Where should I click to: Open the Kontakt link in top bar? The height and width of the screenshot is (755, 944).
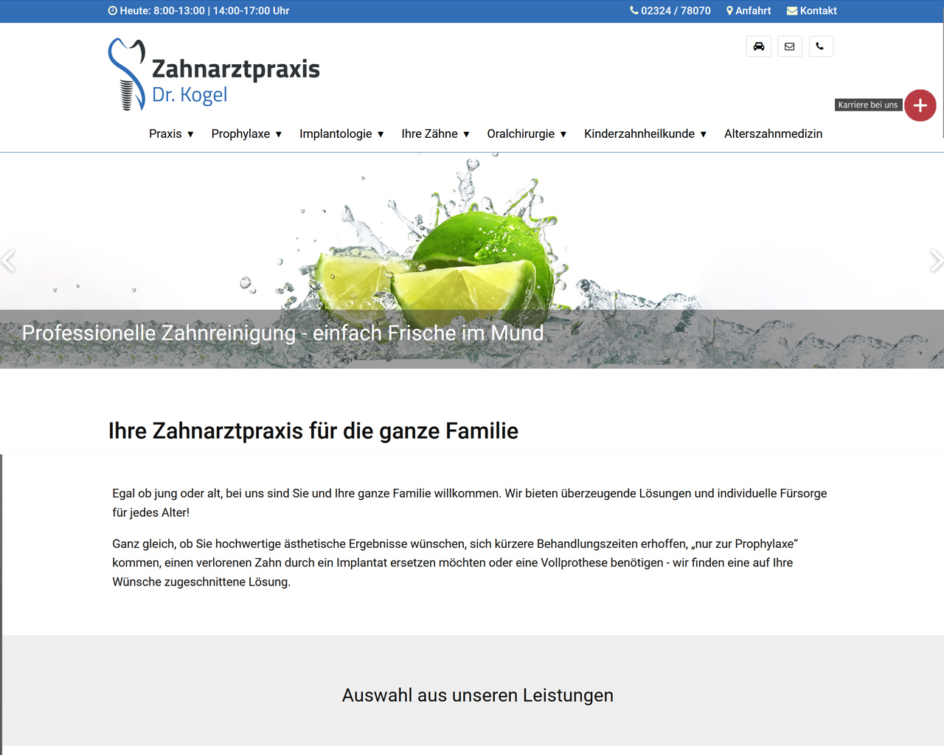[811, 11]
